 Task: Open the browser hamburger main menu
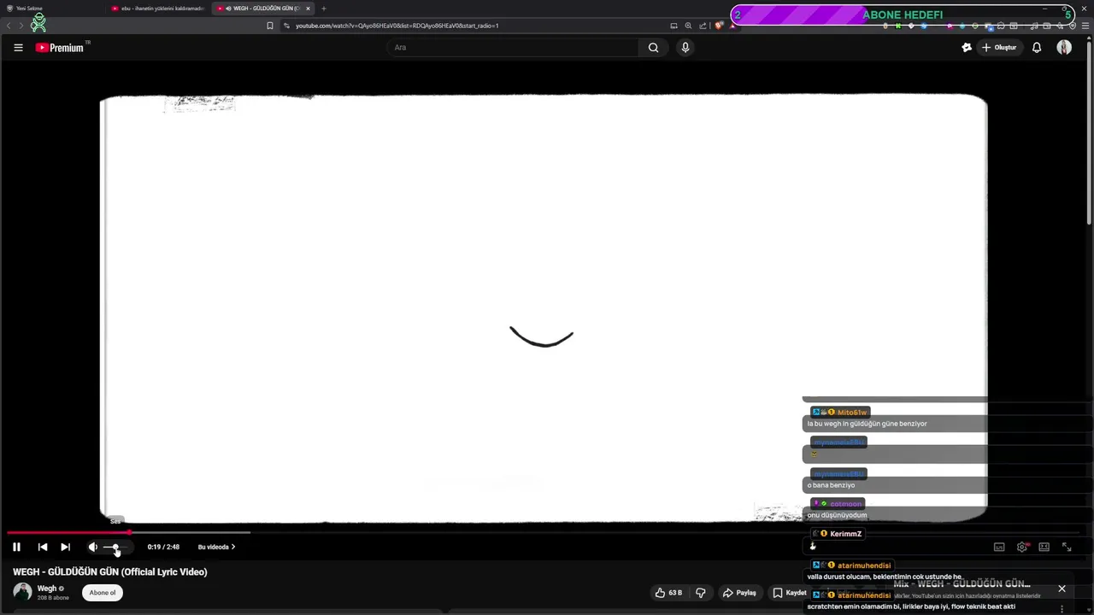coord(1085,26)
